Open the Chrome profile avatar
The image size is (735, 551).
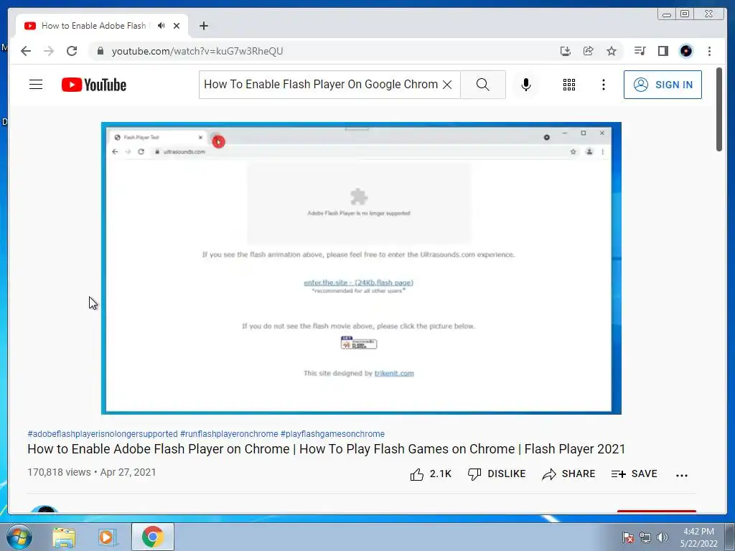pos(685,51)
